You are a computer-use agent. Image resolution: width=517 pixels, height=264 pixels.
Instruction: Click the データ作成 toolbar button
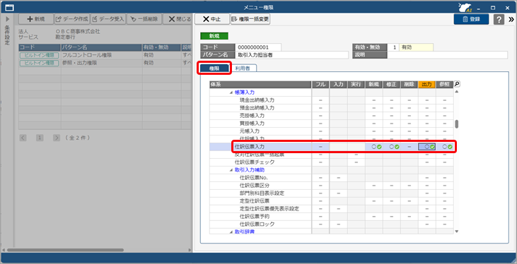coord(71,19)
